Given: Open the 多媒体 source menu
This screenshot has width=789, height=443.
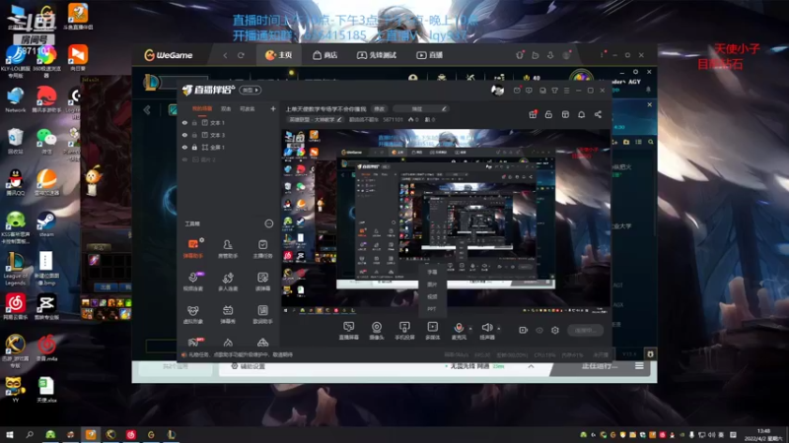Looking at the screenshot, I should coord(432,331).
